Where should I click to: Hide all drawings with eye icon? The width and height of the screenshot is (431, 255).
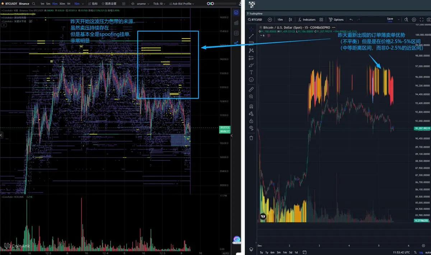tap(251, 128)
